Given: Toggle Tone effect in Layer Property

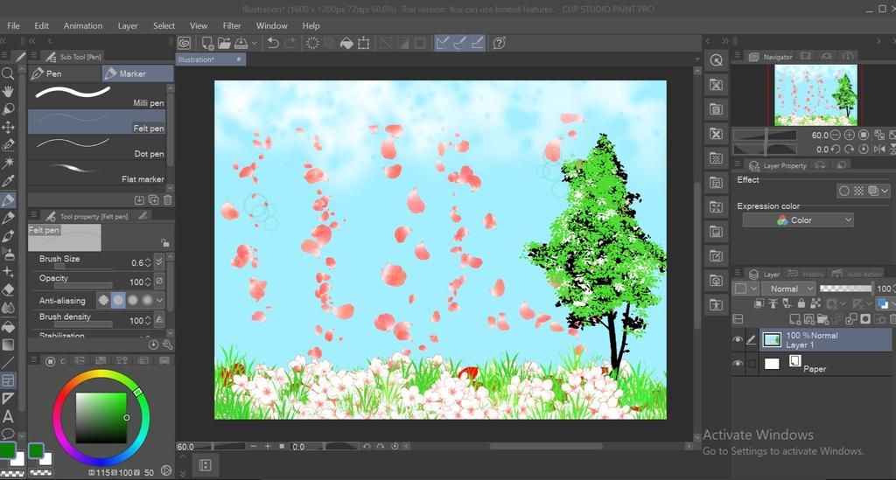Looking at the screenshot, I should click(859, 191).
